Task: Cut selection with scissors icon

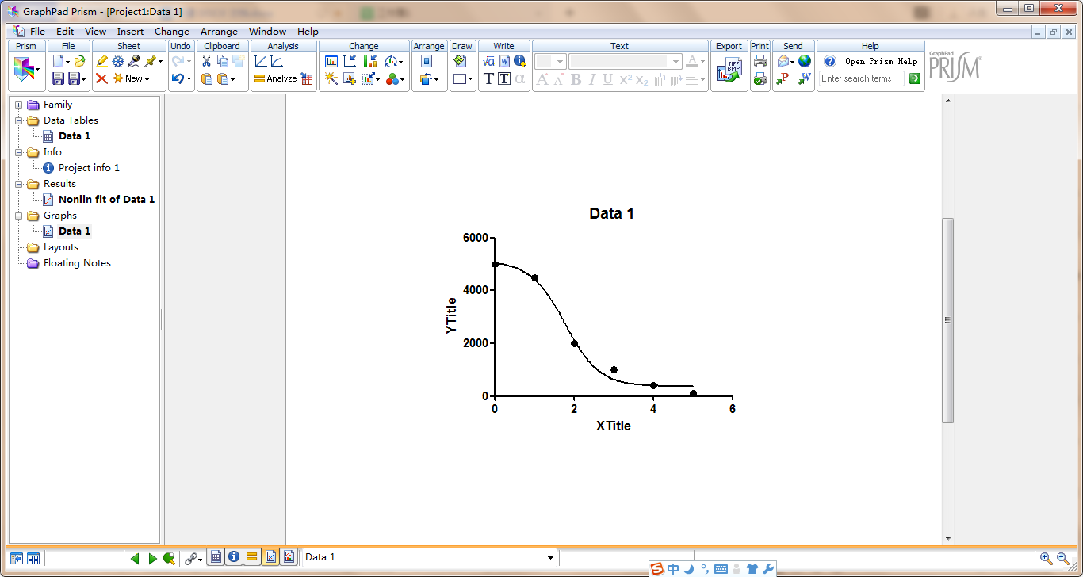Action: 206,61
